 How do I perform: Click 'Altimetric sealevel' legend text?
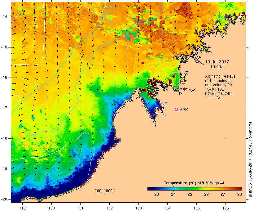pyautogui.click(x=221, y=76)
